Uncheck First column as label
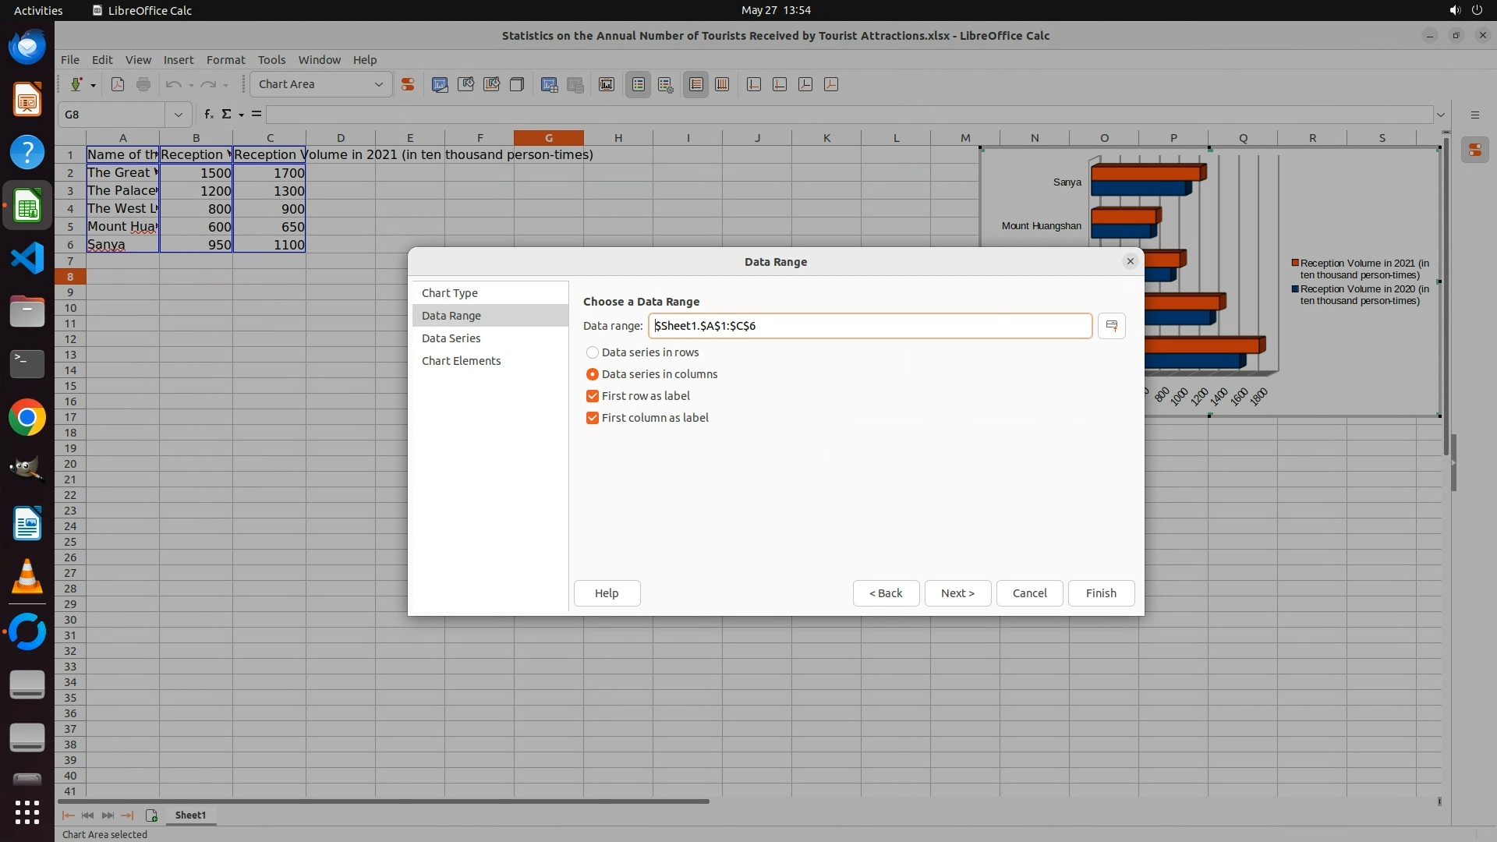1497x842 pixels. (x=593, y=418)
